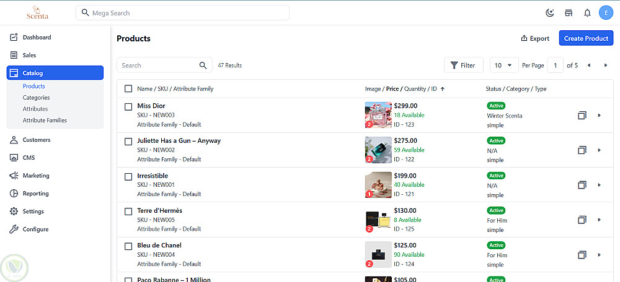The height and width of the screenshot is (282, 620).
Task: Open Bleu de Chanel row arrow
Action: [600, 254]
